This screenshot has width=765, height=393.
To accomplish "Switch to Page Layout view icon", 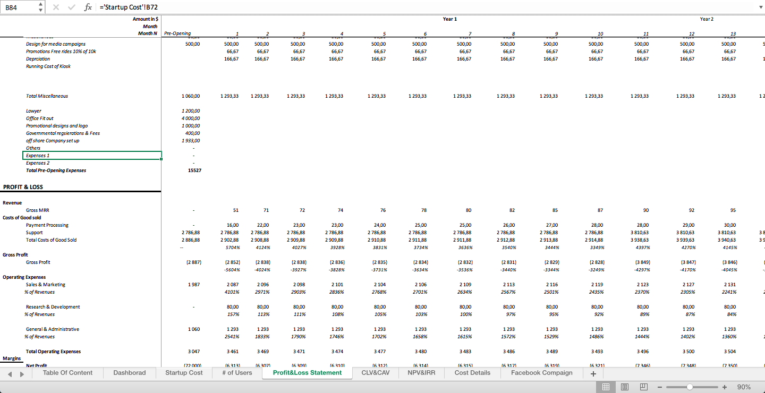I will click(625, 387).
